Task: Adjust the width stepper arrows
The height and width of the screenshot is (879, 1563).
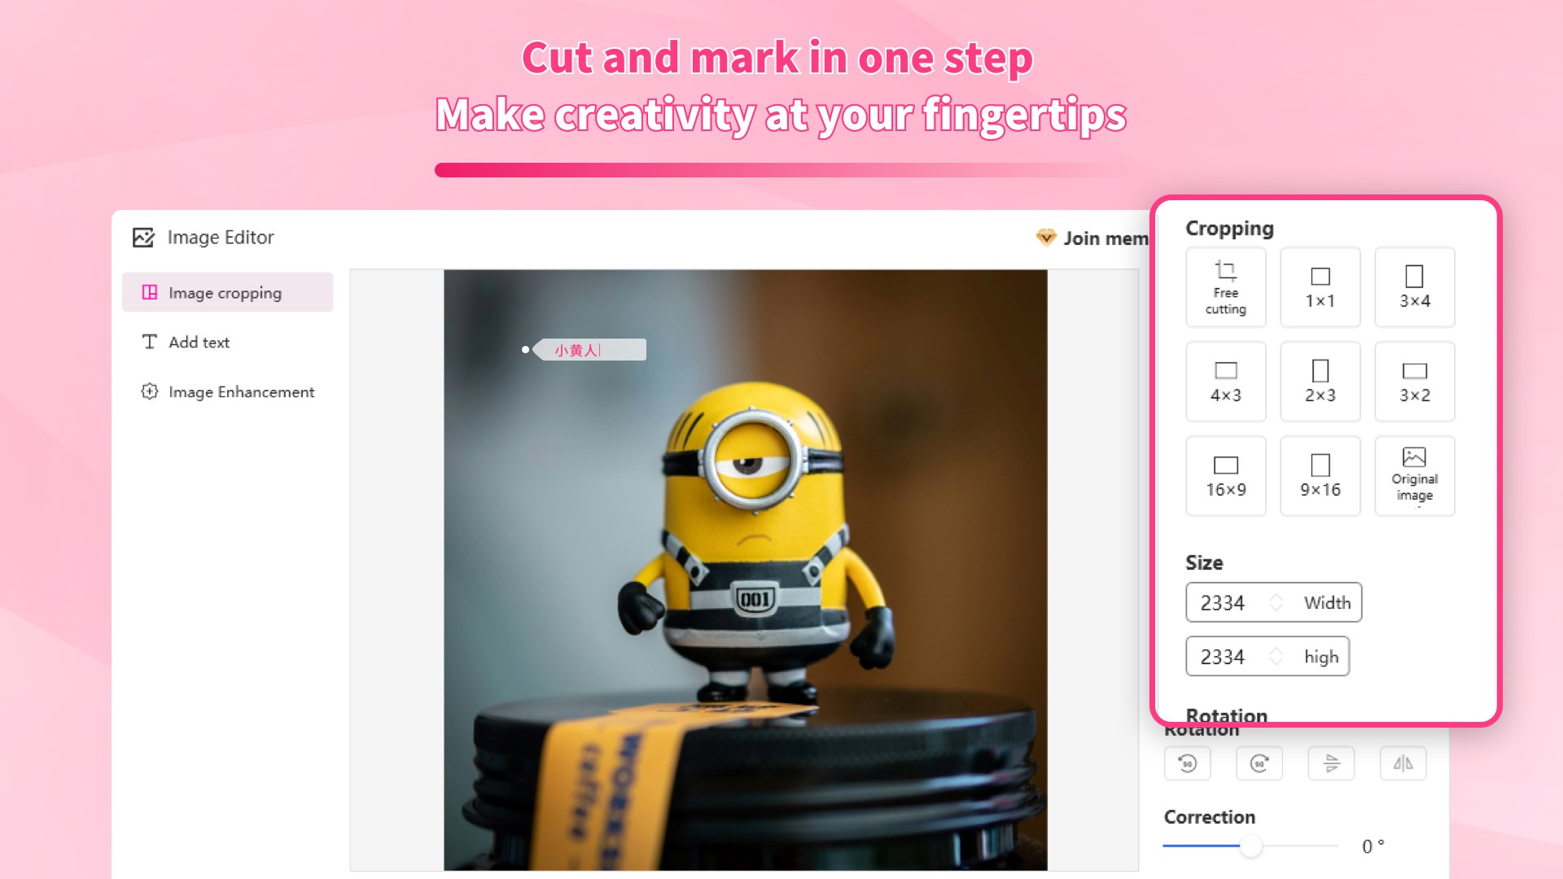Action: click(1276, 602)
